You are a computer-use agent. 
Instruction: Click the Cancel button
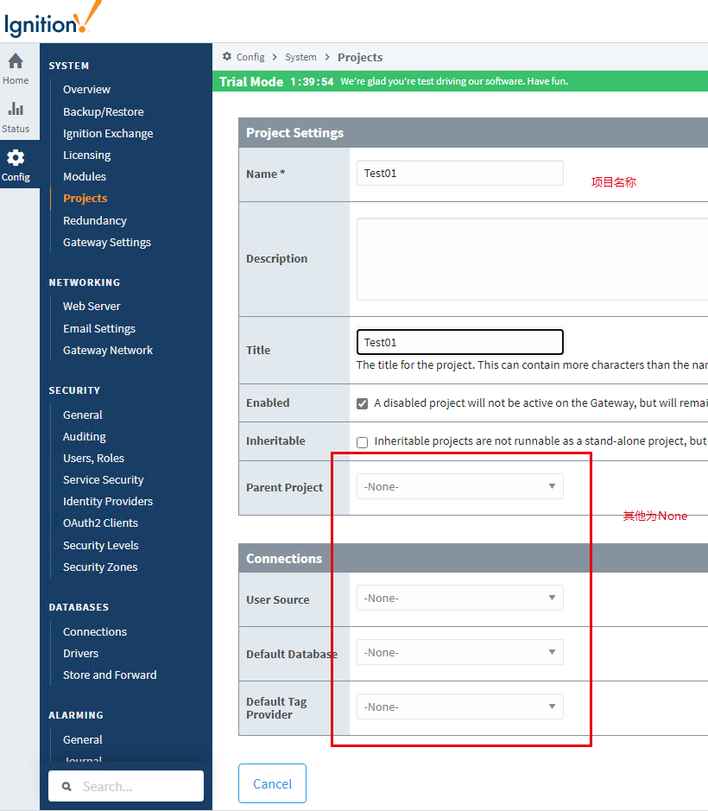click(272, 783)
